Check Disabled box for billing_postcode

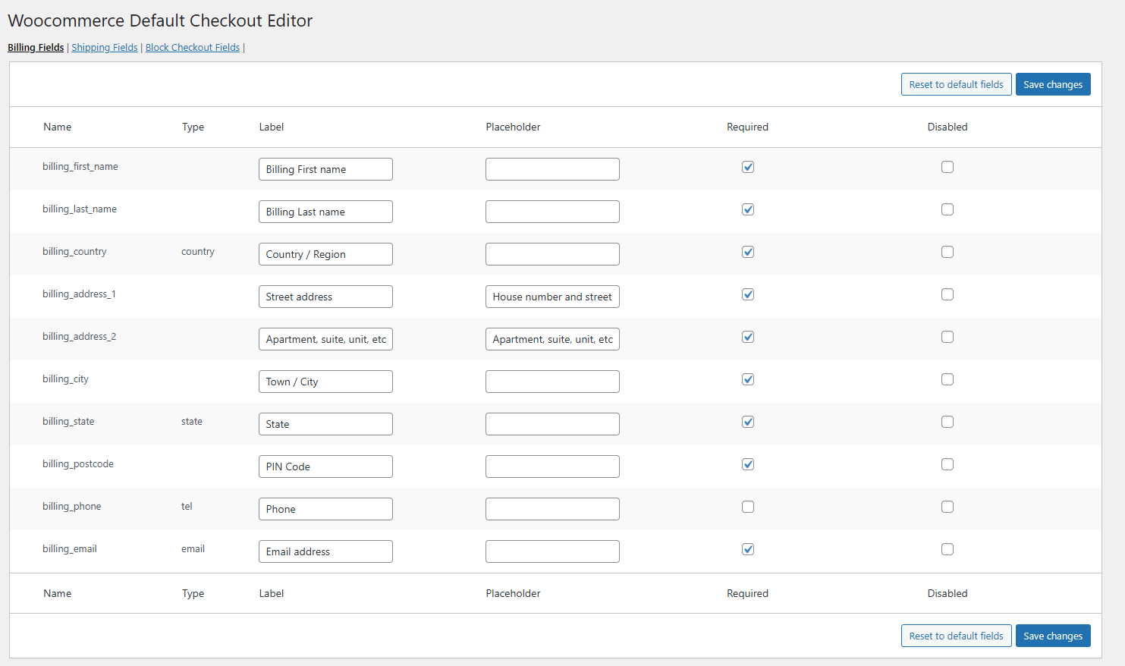tap(947, 464)
